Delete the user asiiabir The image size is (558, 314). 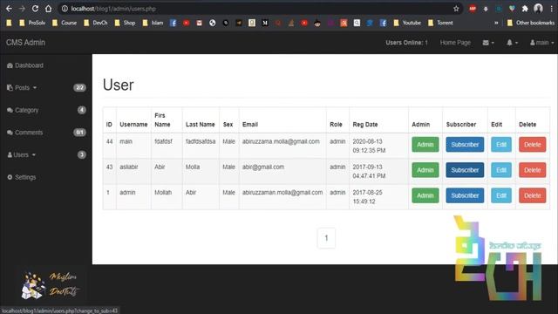point(533,170)
